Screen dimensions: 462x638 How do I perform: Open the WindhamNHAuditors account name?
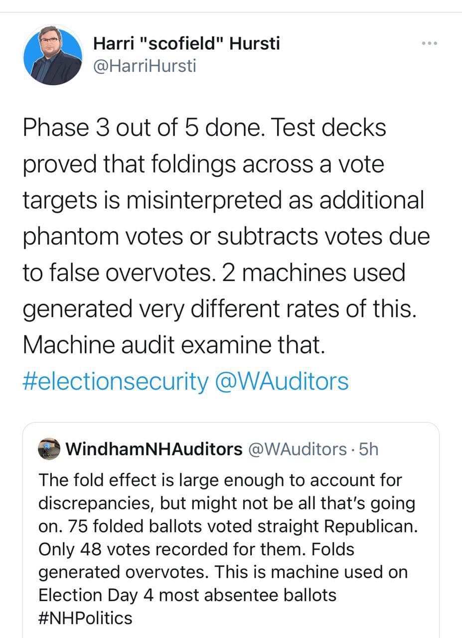click(154, 450)
